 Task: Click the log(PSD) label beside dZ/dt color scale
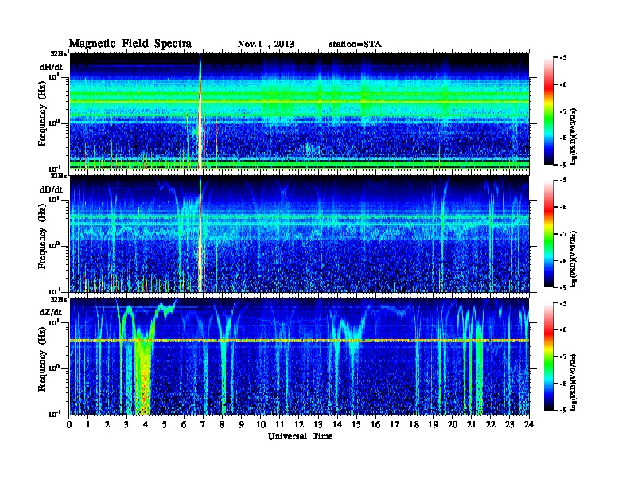point(574,381)
